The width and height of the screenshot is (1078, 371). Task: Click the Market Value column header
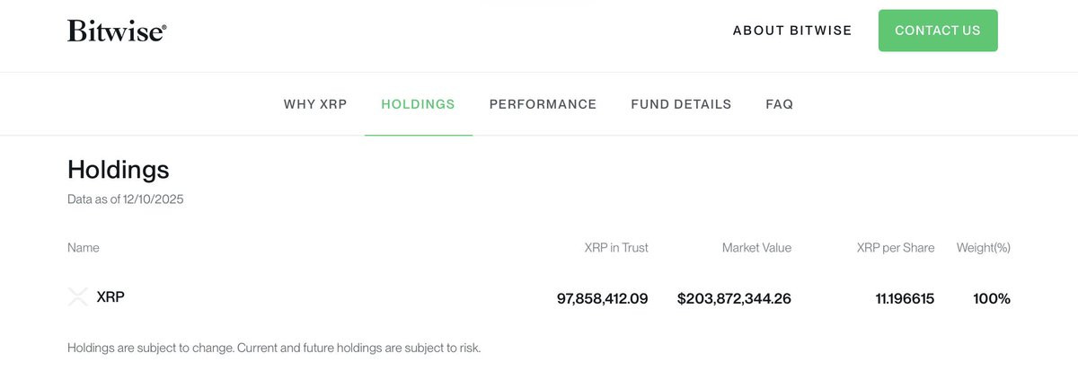(x=756, y=247)
